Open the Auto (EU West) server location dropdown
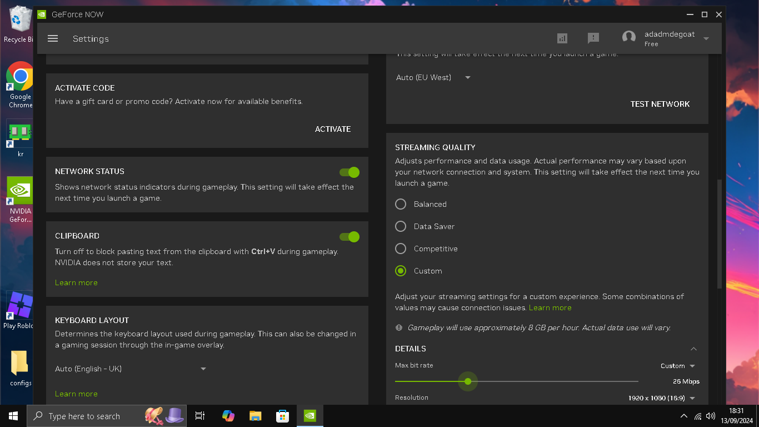This screenshot has width=759, height=427. (433, 77)
